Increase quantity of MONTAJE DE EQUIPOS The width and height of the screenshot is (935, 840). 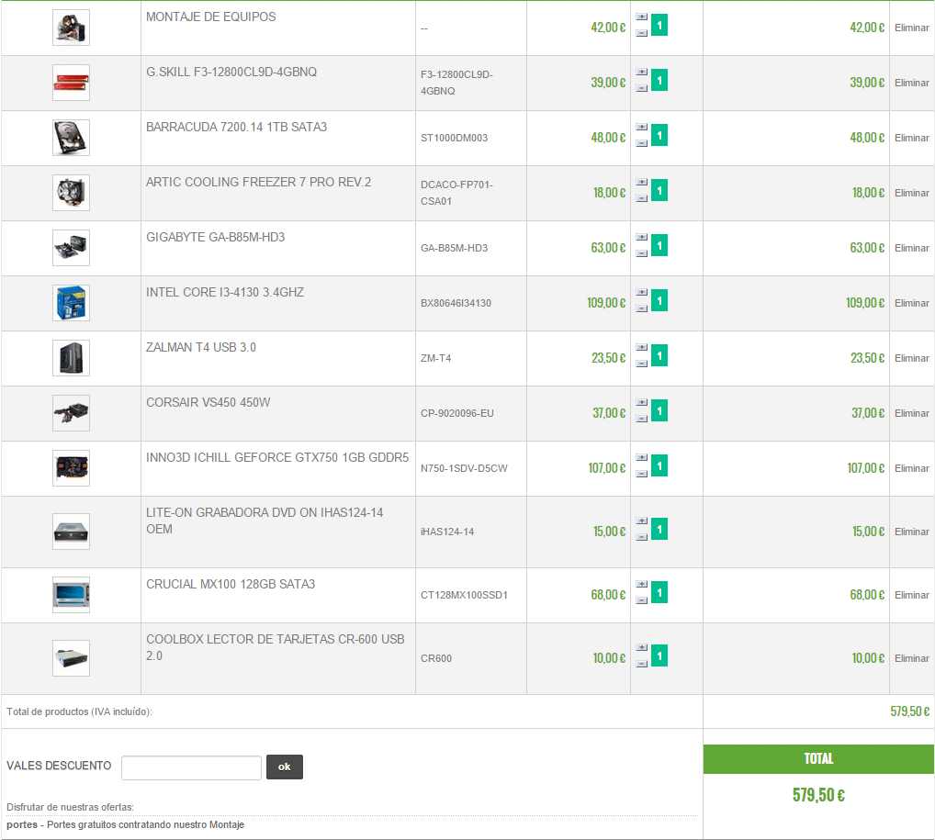click(642, 17)
